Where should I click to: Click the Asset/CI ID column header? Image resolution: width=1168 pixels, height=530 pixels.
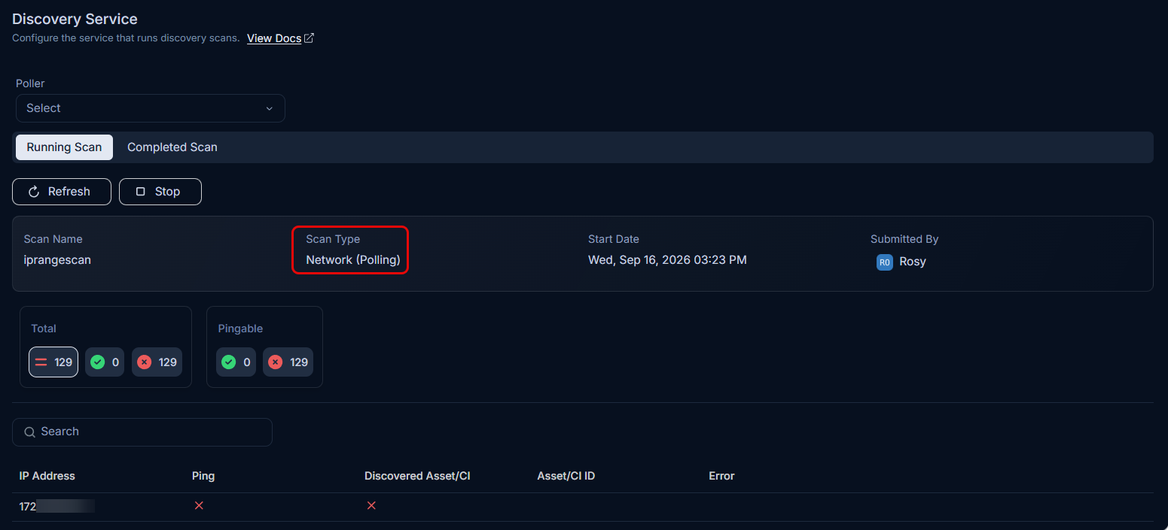(x=566, y=476)
